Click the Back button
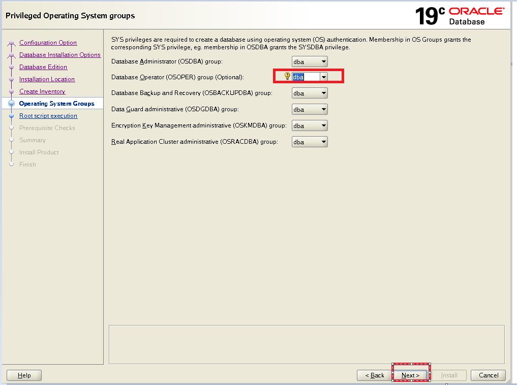Screen dimensions: 517x385 [374, 375]
